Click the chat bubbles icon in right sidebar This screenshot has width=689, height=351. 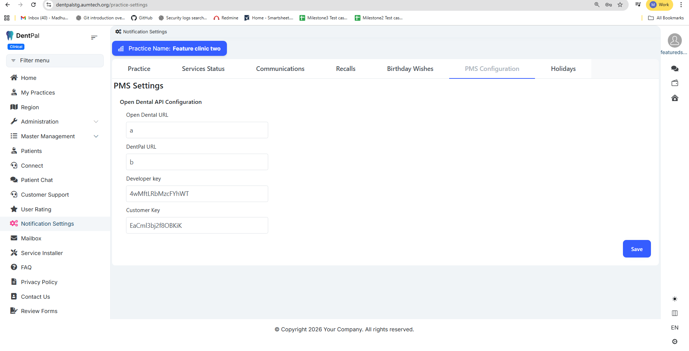tap(675, 68)
